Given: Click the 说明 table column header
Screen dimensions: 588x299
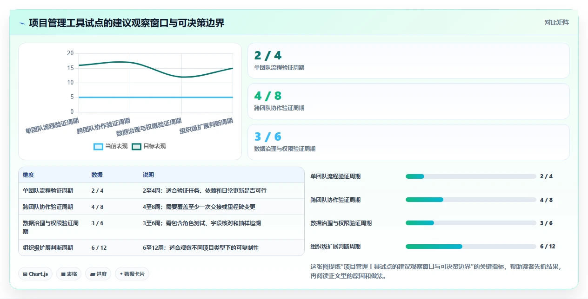Looking at the screenshot, I should point(148,175).
